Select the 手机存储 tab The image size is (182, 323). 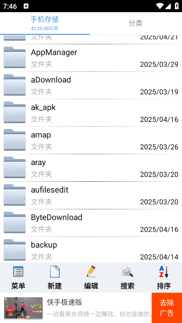pyautogui.click(x=45, y=23)
